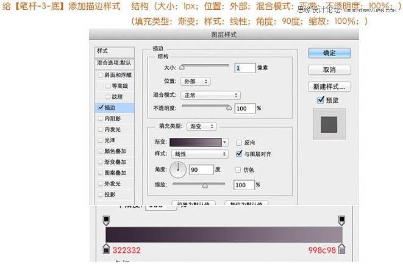Uncheck the 描边 style checkbox
The width and height of the screenshot is (403, 264).
101,107
